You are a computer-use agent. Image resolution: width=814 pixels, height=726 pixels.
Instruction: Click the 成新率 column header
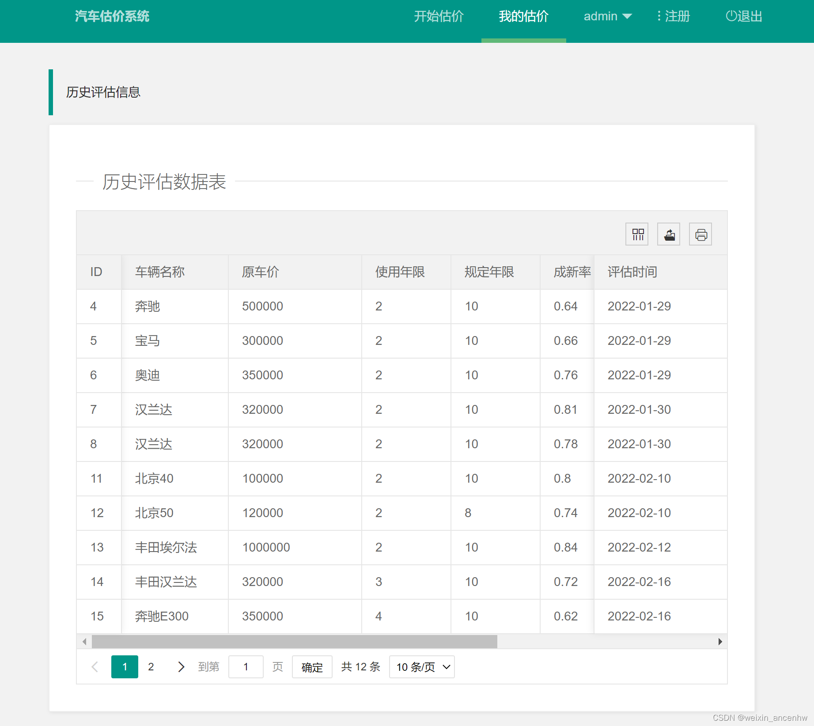tap(567, 272)
